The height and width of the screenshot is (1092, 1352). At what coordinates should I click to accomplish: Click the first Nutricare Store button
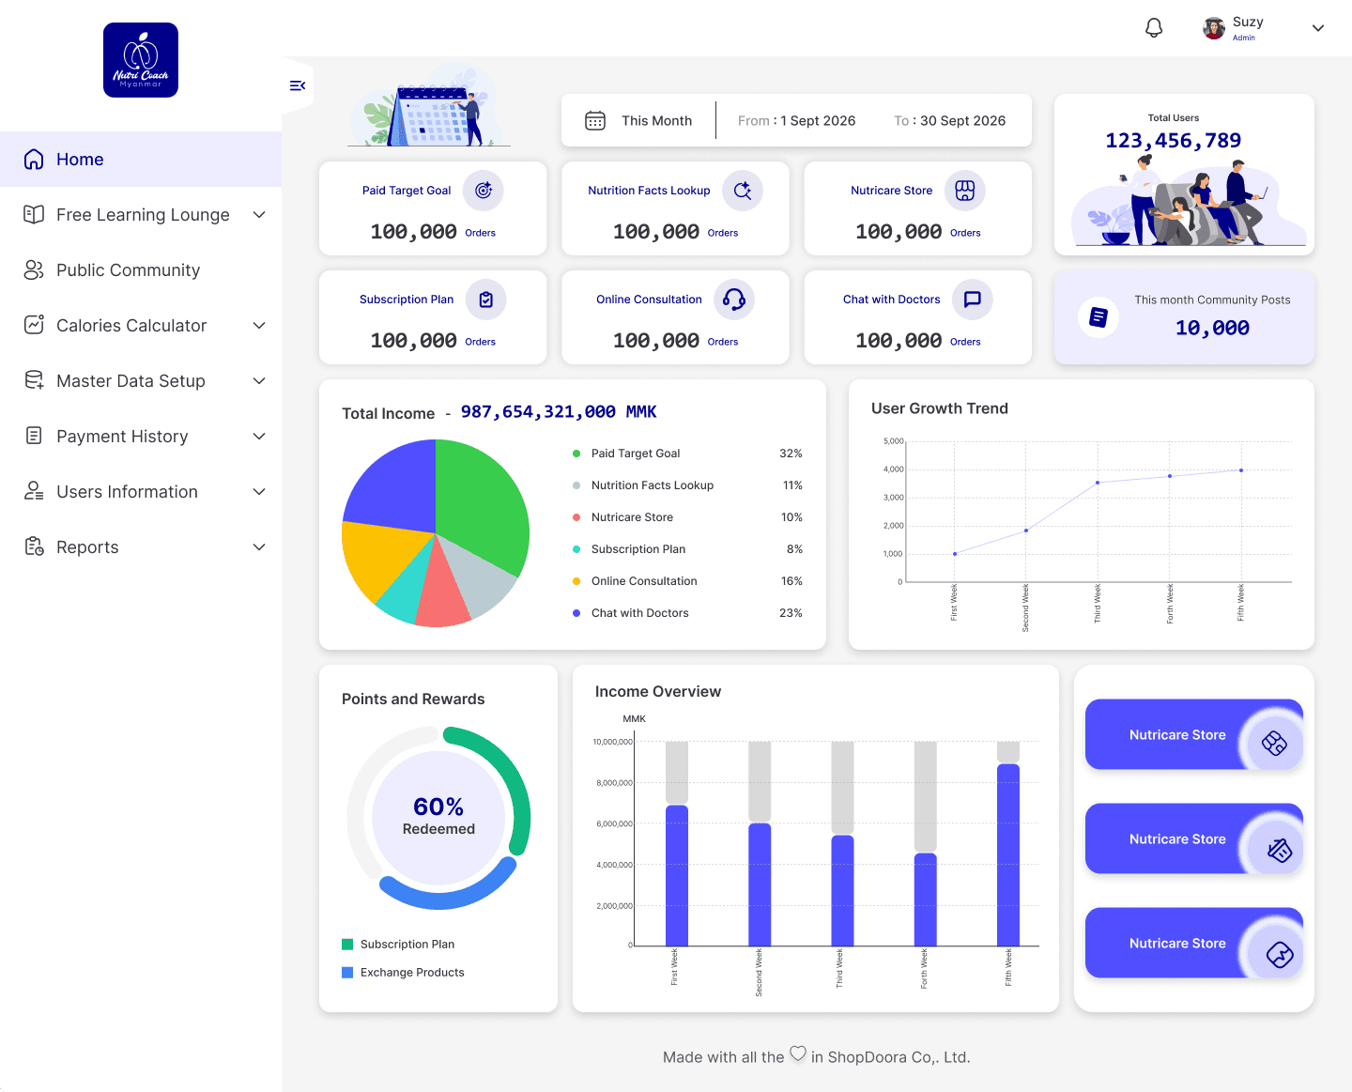tap(1193, 735)
